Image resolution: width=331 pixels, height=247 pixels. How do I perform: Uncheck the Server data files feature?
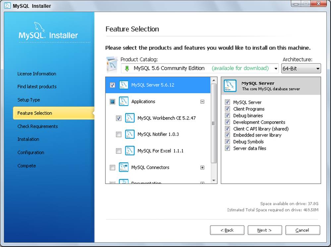coord(227,148)
